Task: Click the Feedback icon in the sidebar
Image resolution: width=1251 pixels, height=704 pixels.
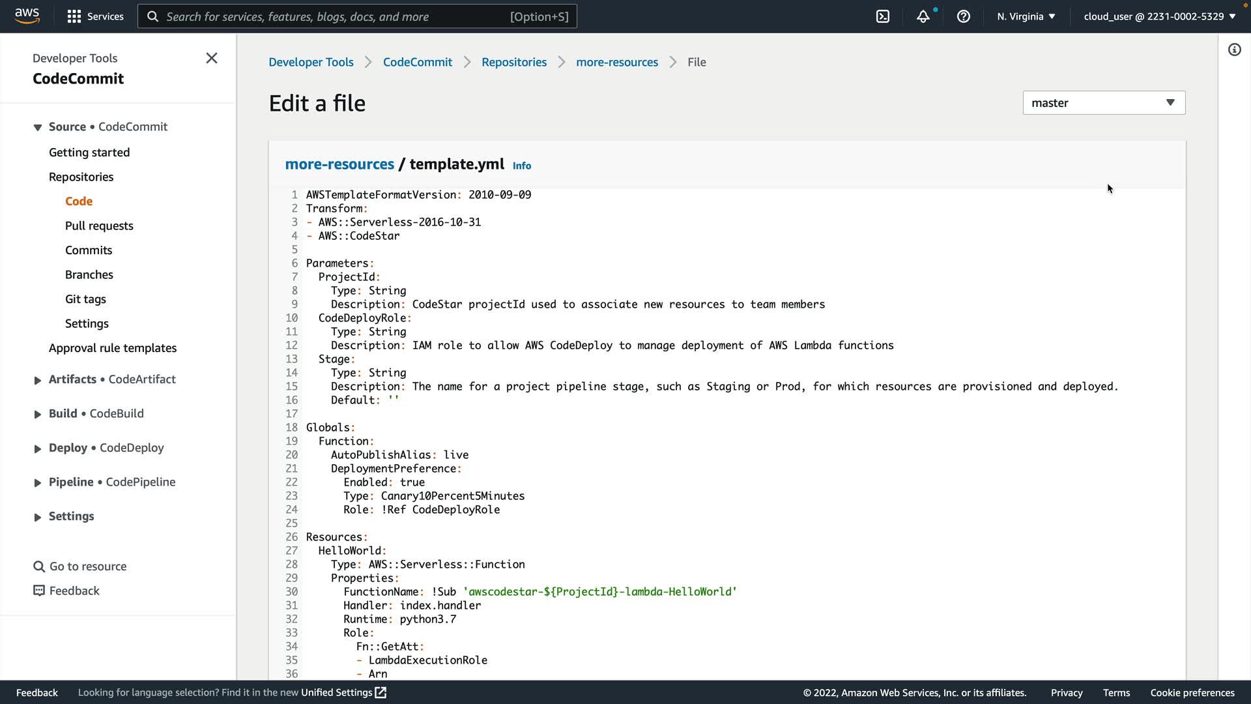Action: (x=39, y=591)
